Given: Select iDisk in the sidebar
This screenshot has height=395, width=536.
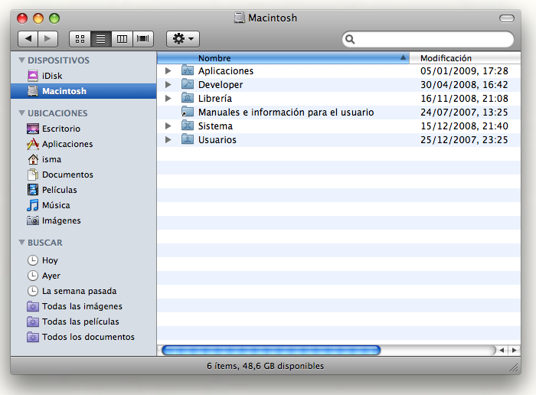Looking at the screenshot, I should pos(83,76).
